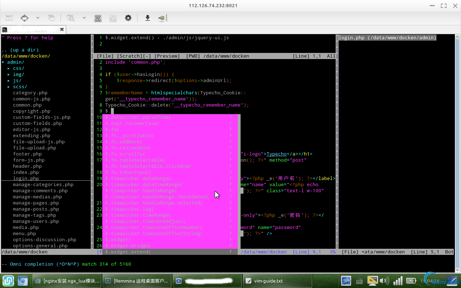The width and height of the screenshot is (461, 288).
Task: Choose $.timepicker.timezoneAdjust( completion entry
Action: [170, 221]
